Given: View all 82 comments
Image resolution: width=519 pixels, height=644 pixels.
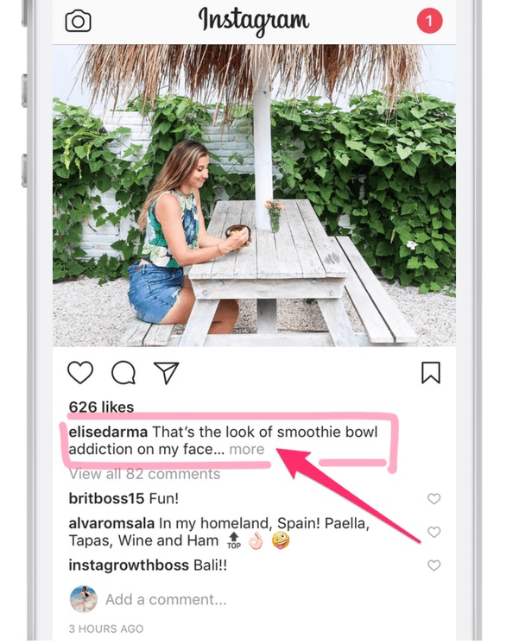Looking at the screenshot, I should click(144, 474).
